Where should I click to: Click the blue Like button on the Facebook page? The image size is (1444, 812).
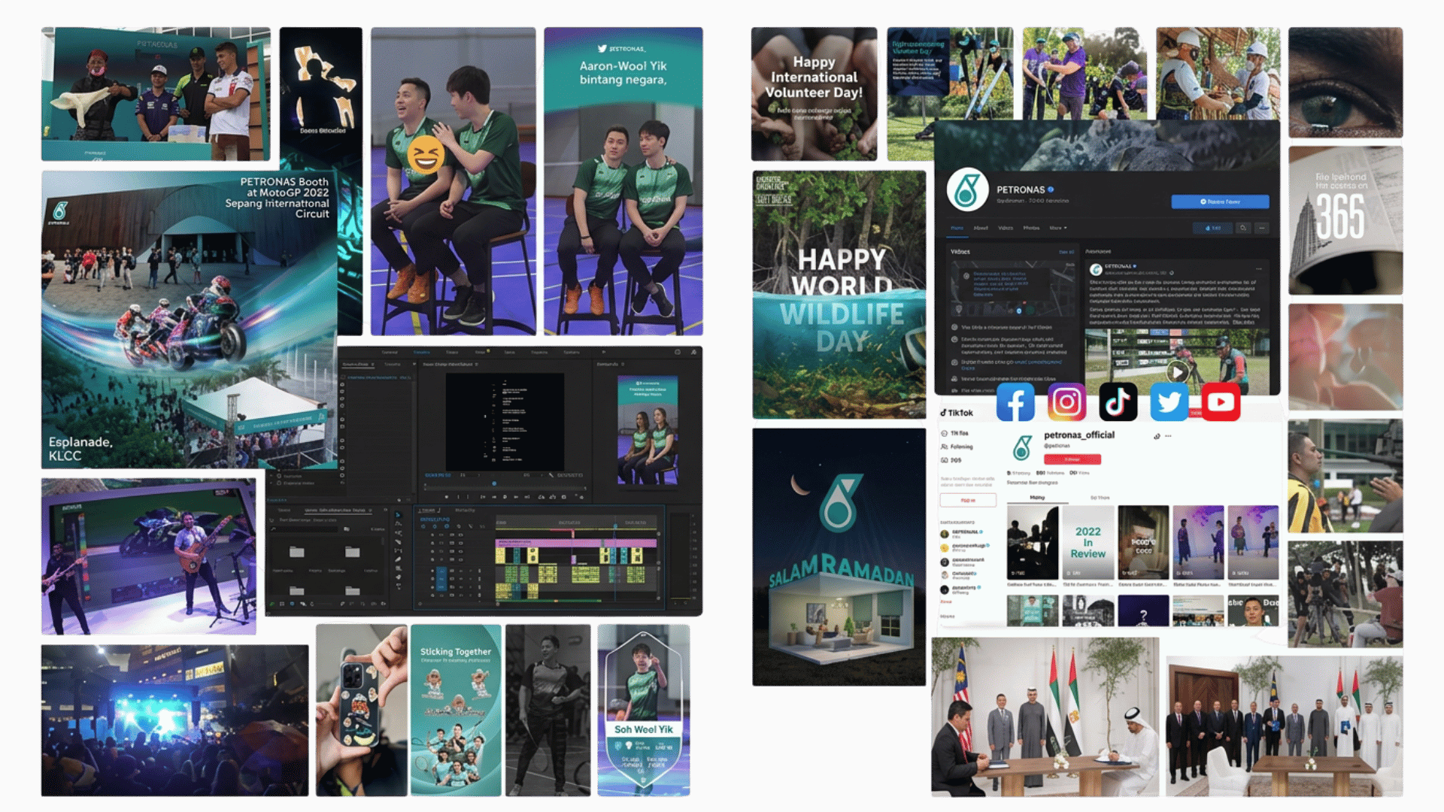point(1213,228)
